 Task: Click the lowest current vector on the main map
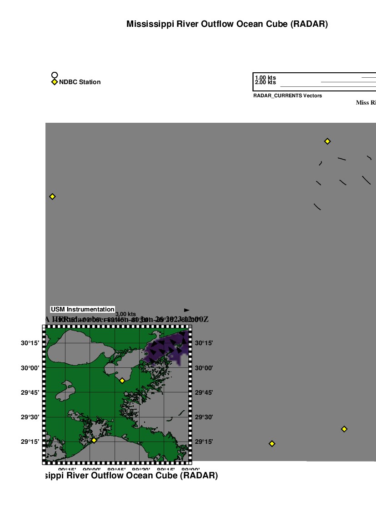(x=317, y=207)
